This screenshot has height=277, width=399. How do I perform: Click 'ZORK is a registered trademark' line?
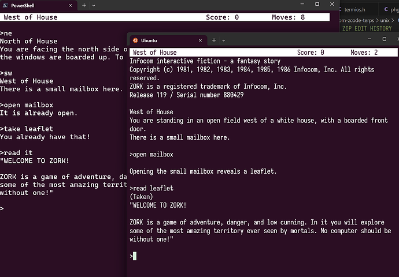(x=208, y=87)
